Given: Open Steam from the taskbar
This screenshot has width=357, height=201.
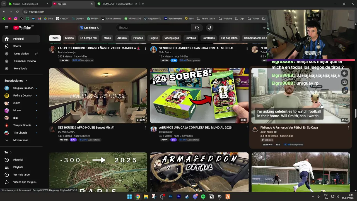Looking at the screenshot, I should coord(187,197).
